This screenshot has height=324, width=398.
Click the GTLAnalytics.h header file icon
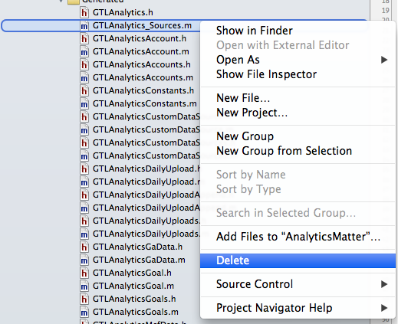click(x=84, y=12)
